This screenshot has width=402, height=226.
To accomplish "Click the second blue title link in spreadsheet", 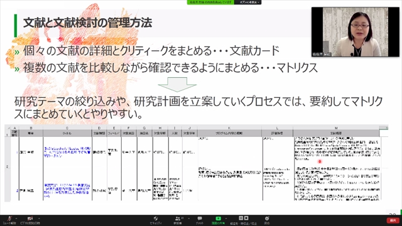I will 67,190.
